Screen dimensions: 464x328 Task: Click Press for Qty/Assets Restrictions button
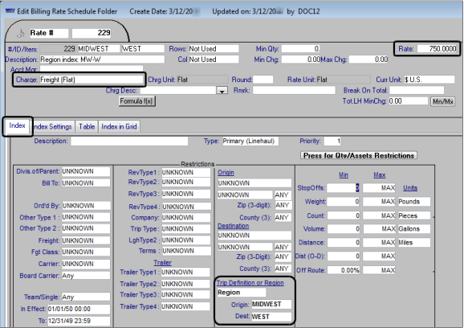coord(359,155)
